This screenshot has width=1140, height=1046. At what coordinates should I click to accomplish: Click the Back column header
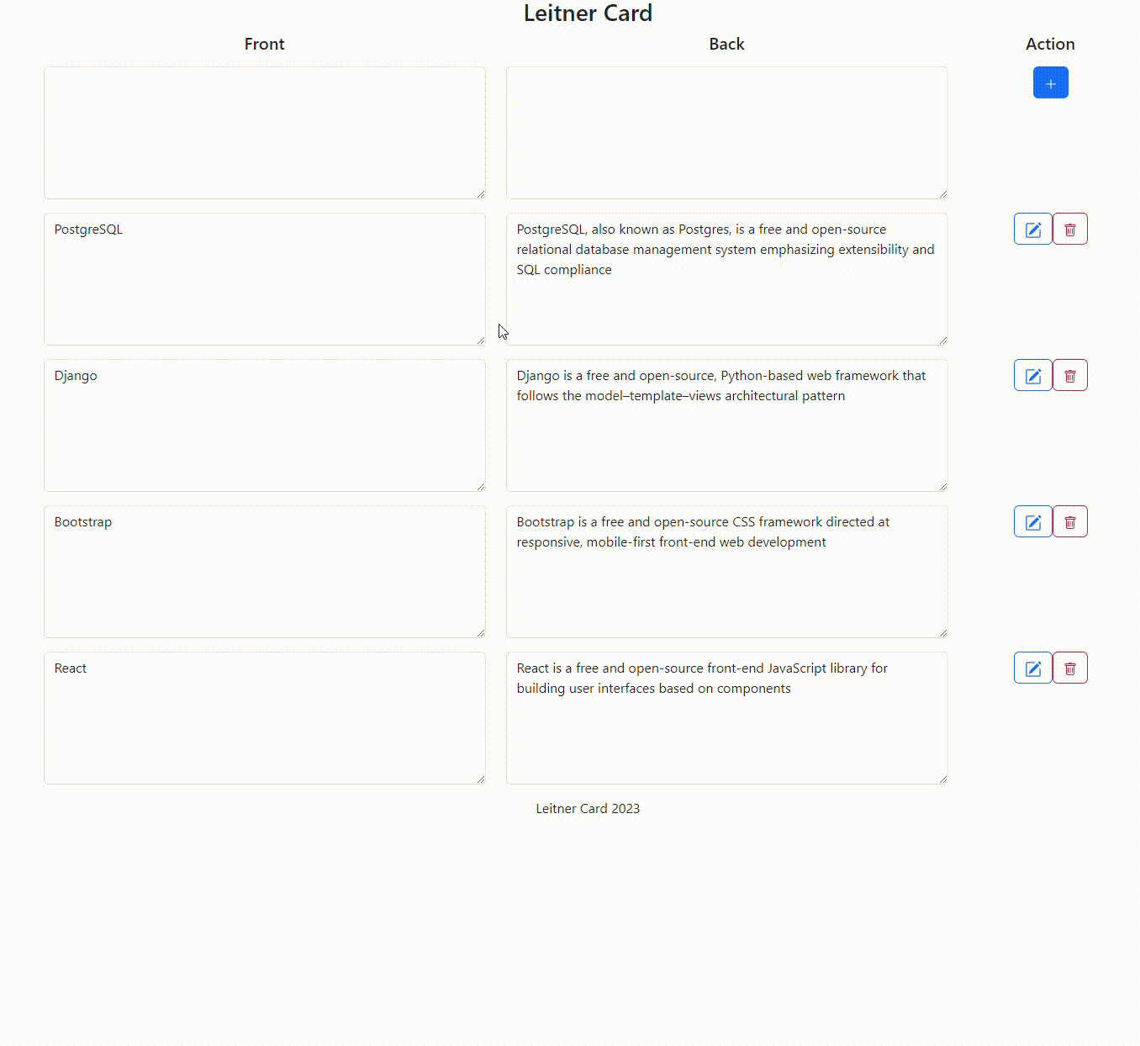[727, 44]
